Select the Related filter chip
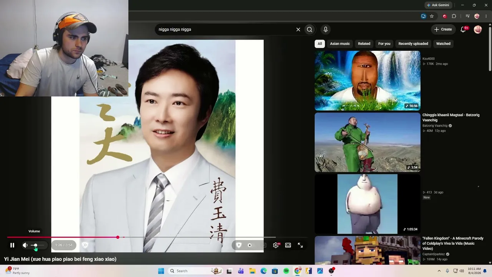492x277 pixels. [364, 43]
